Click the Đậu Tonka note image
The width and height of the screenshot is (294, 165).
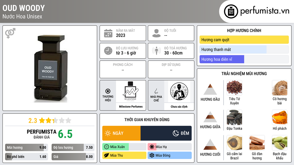tap(234, 117)
